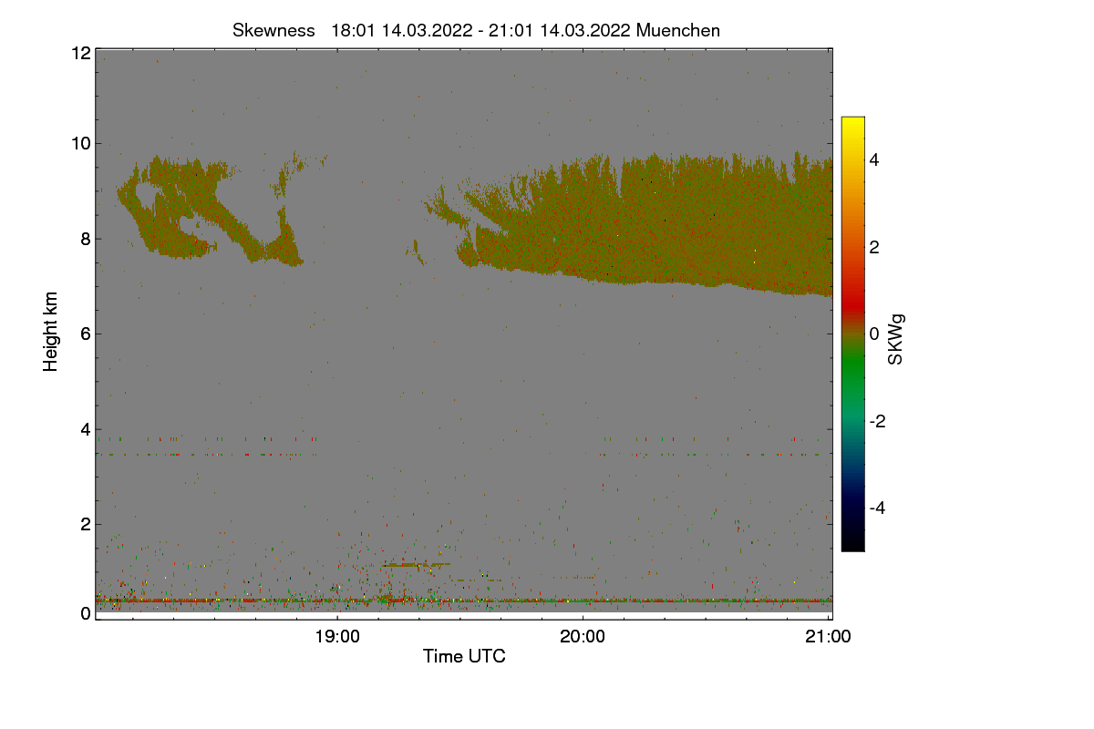Click the short horizontal layer near 1 km
The width and height of the screenshot is (1094, 729).
click(417, 565)
